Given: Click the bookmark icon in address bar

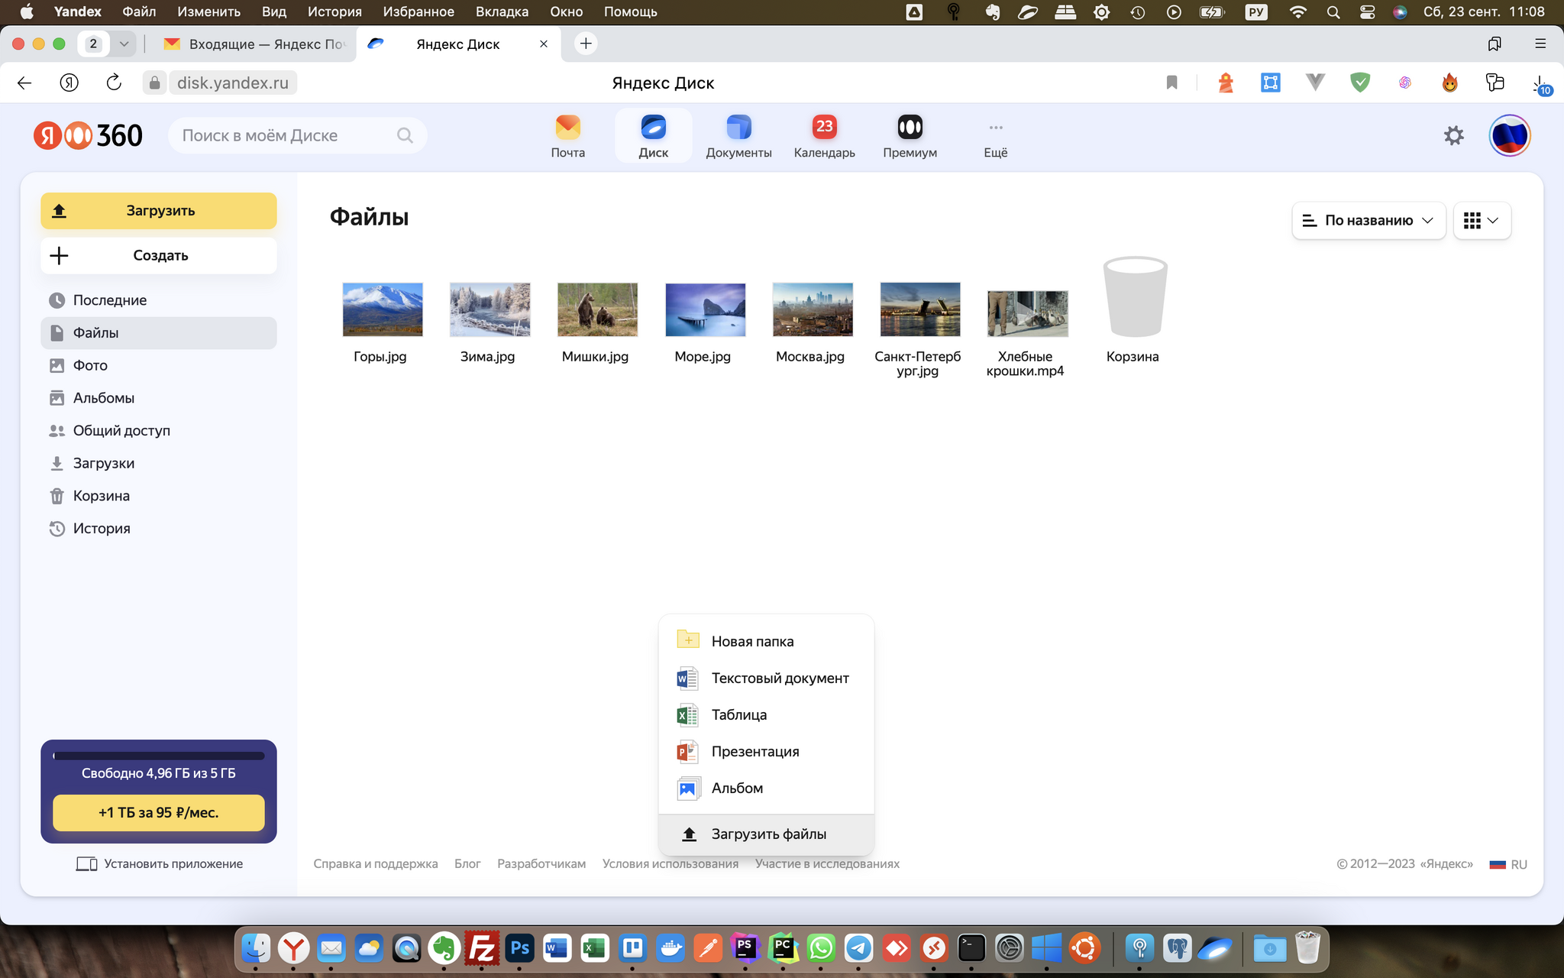Looking at the screenshot, I should (1171, 83).
